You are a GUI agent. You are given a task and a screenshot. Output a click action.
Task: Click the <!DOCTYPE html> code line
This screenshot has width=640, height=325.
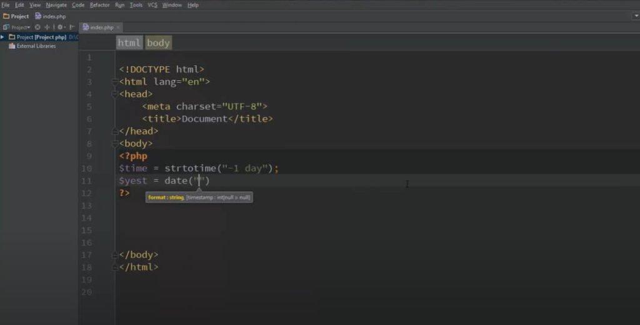tap(162, 69)
